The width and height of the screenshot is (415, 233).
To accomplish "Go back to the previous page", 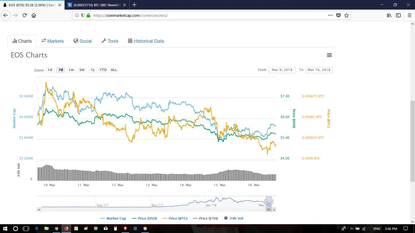I will 6,15.
